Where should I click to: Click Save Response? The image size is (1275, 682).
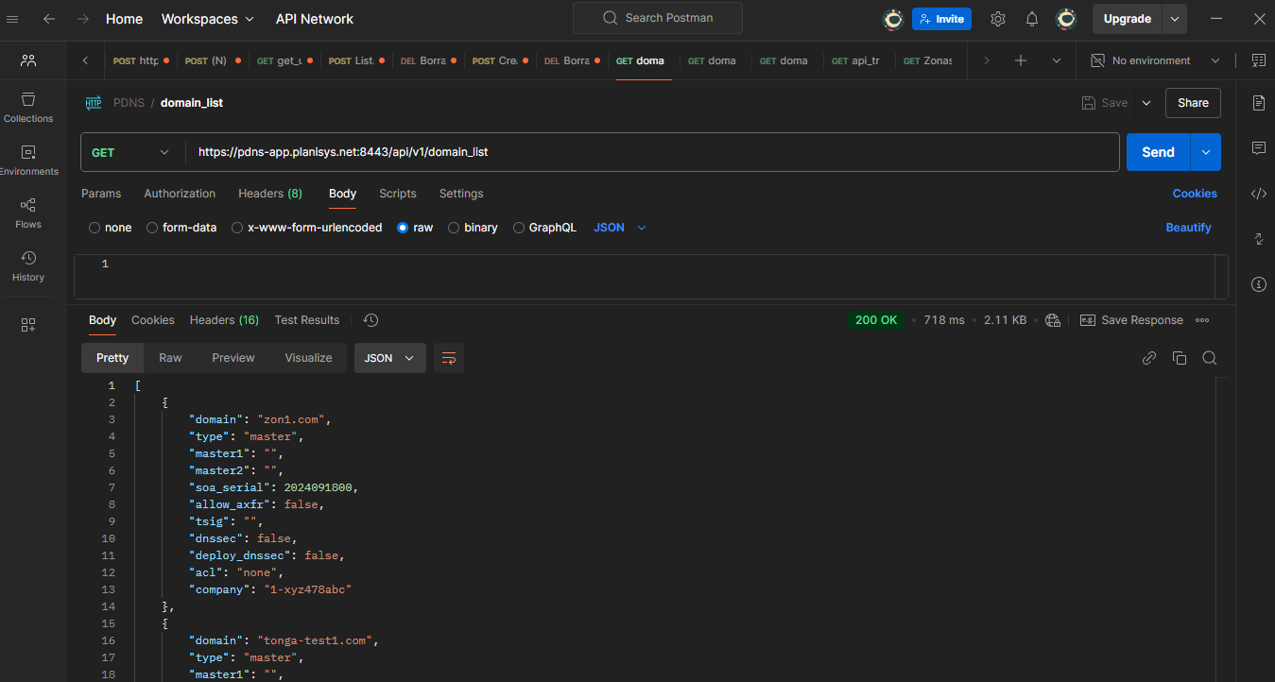coord(1131,320)
